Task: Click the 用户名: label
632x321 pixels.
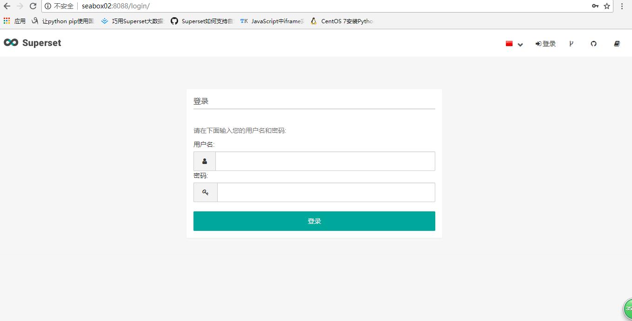Action: [204, 144]
